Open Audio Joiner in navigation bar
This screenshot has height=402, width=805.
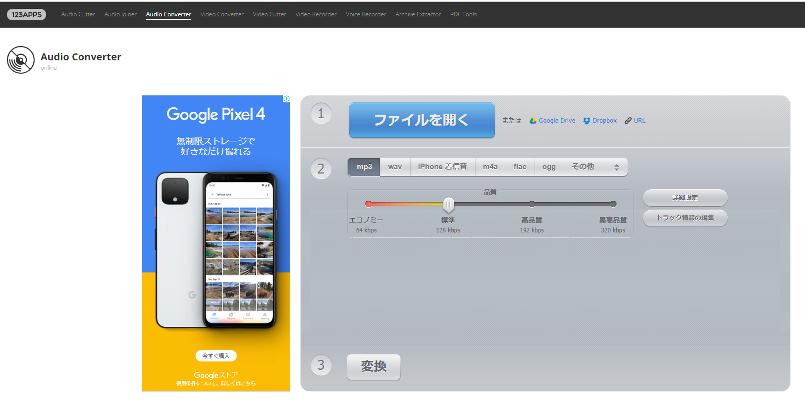[x=120, y=14]
